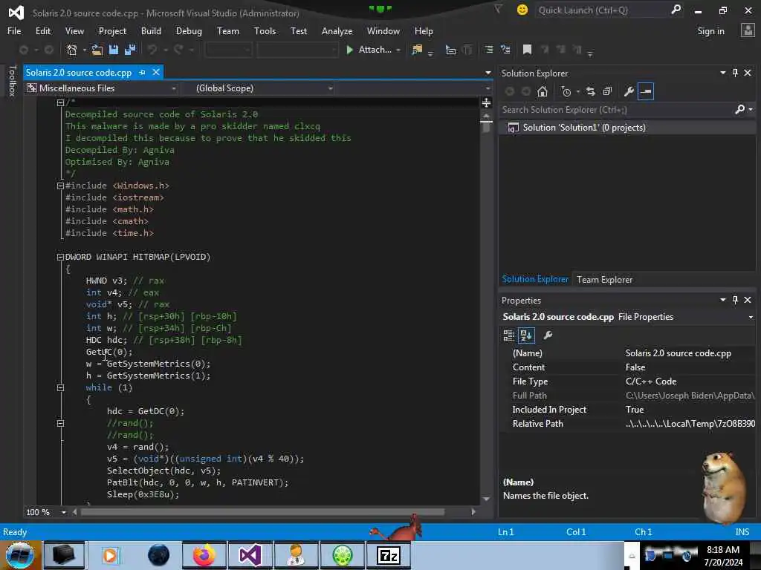Image resolution: width=761 pixels, height=570 pixels.
Task: Open the Attach... button dropdown arrow
Action: coord(398,50)
